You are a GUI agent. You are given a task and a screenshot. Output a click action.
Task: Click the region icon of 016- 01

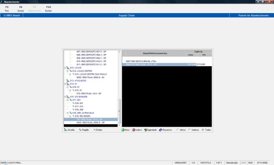point(71,87)
